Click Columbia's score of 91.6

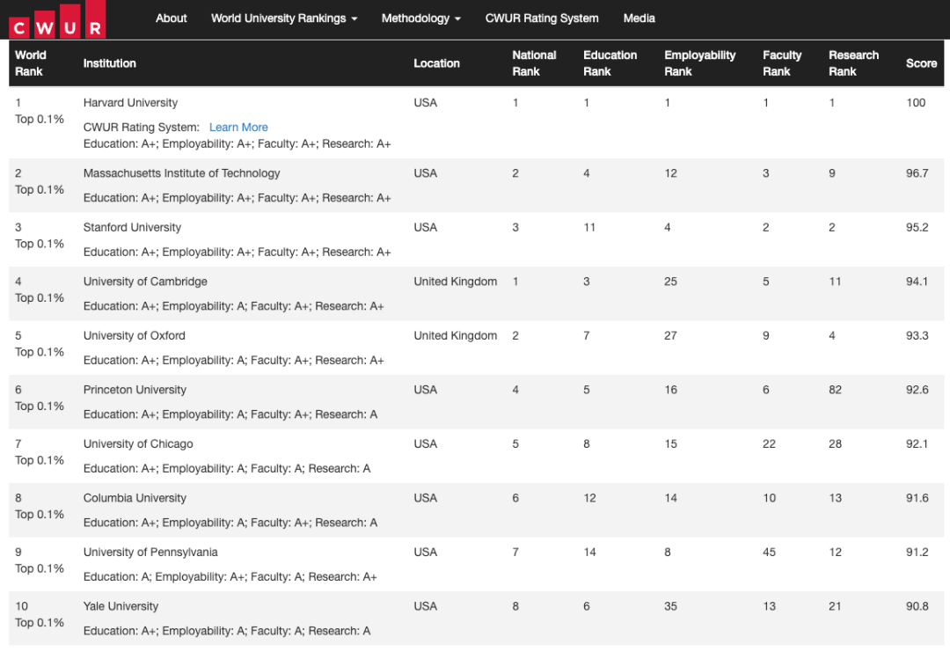(x=917, y=498)
